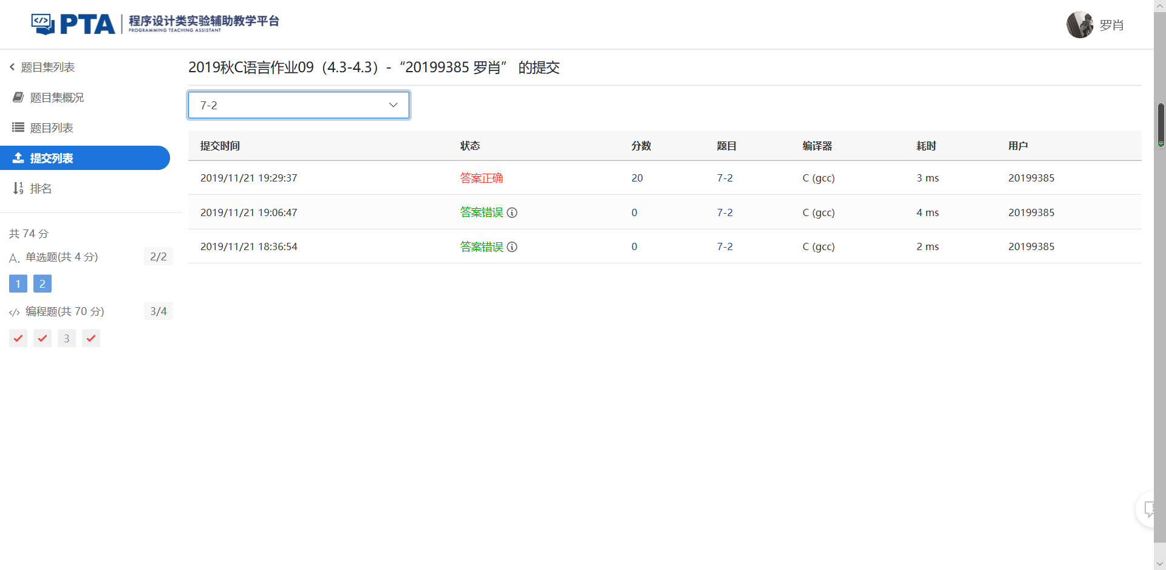
Task: Jump to multiple-choice question 2
Action: 43,283
